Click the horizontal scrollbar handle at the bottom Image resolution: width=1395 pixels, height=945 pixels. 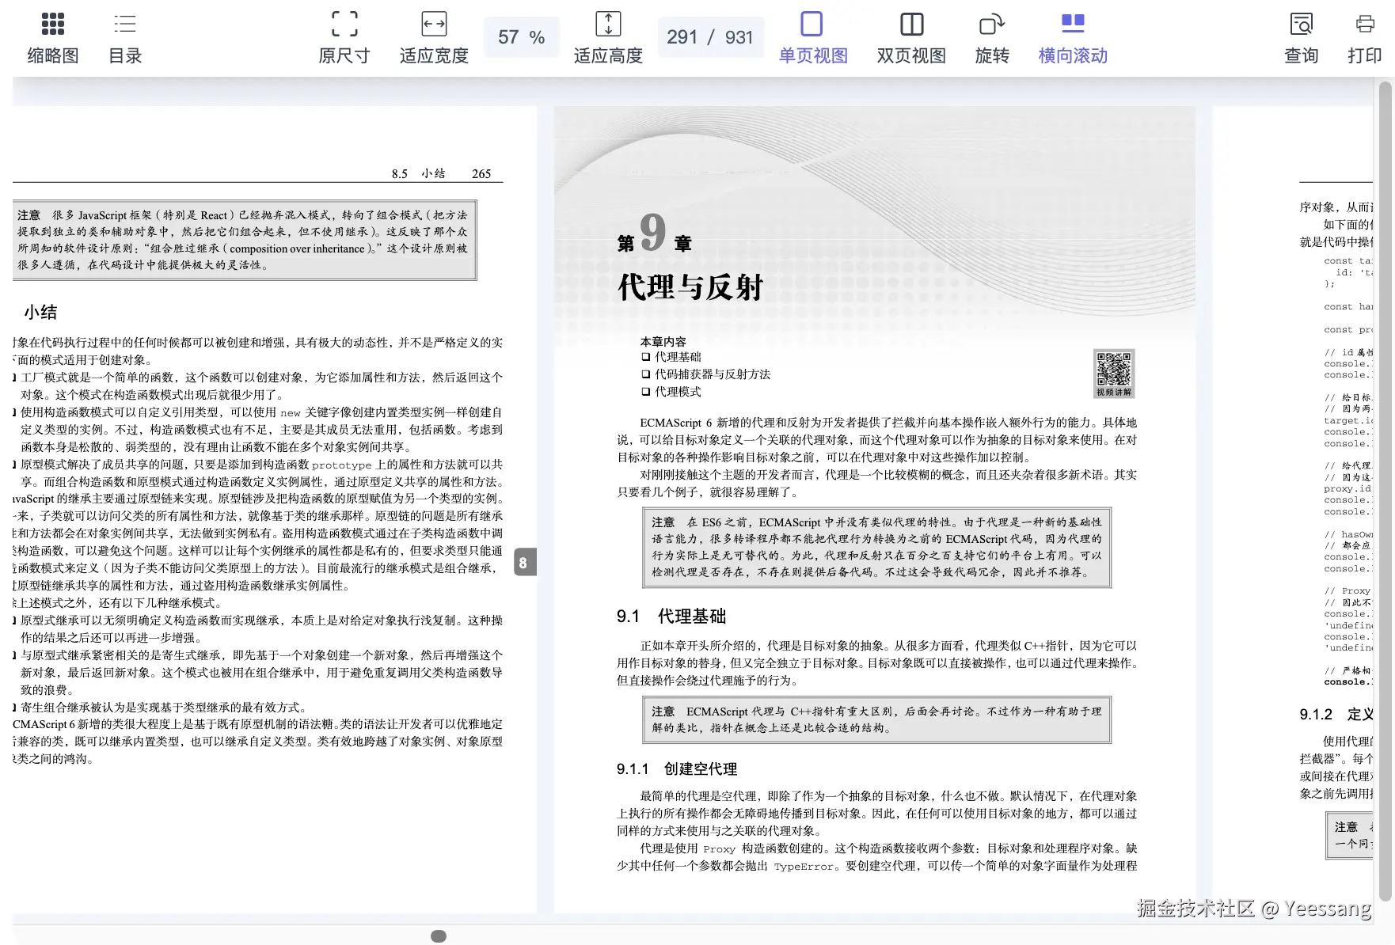pos(438,935)
